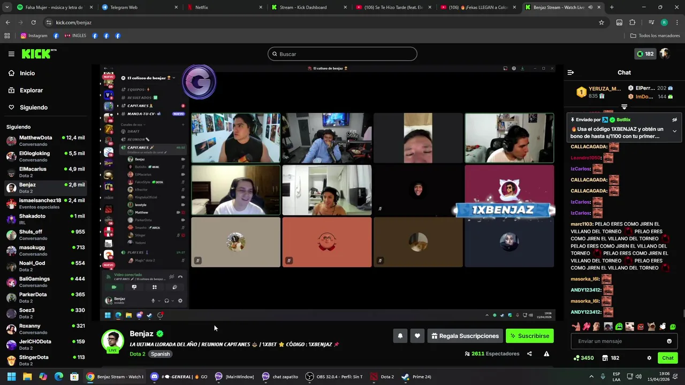Switch to the Telegram Web tab
685x385 pixels.
pos(140,7)
